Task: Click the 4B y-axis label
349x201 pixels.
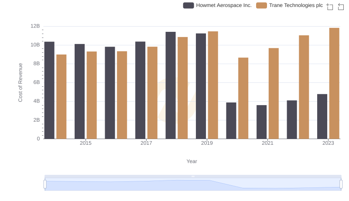Action: point(37,101)
